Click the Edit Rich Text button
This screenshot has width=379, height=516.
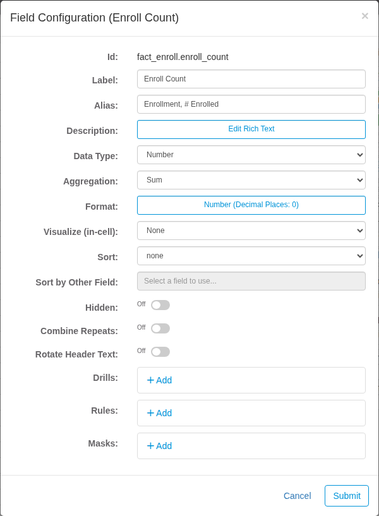[251, 129]
